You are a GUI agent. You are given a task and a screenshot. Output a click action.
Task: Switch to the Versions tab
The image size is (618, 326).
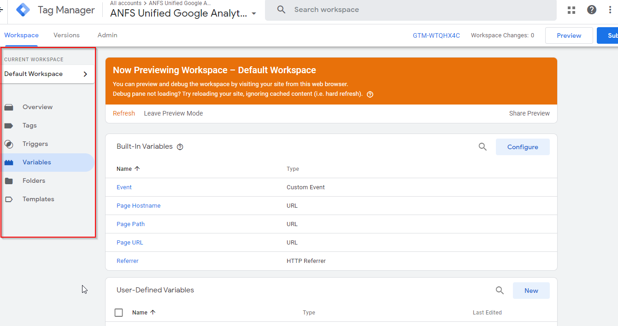tap(66, 35)
